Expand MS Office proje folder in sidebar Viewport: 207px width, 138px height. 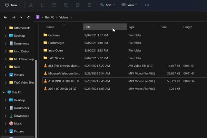coord(6,59)
